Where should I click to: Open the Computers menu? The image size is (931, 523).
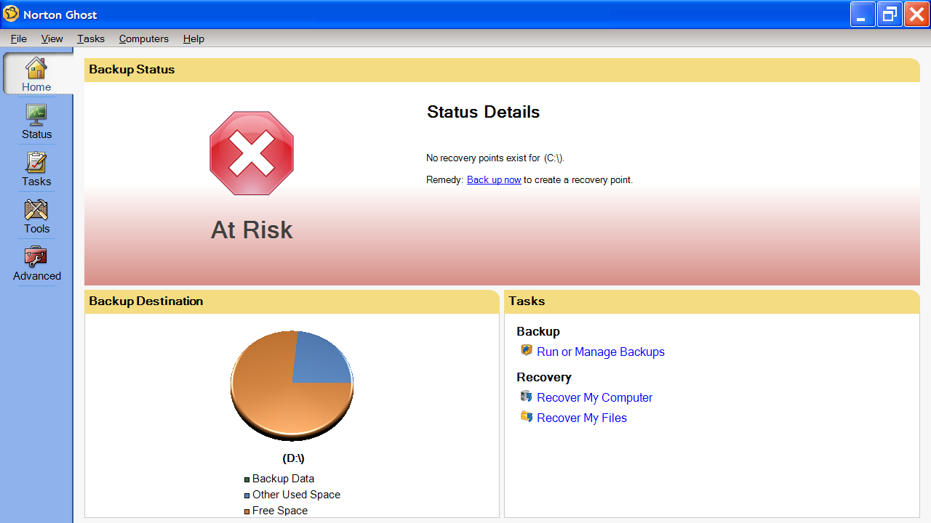144,38
